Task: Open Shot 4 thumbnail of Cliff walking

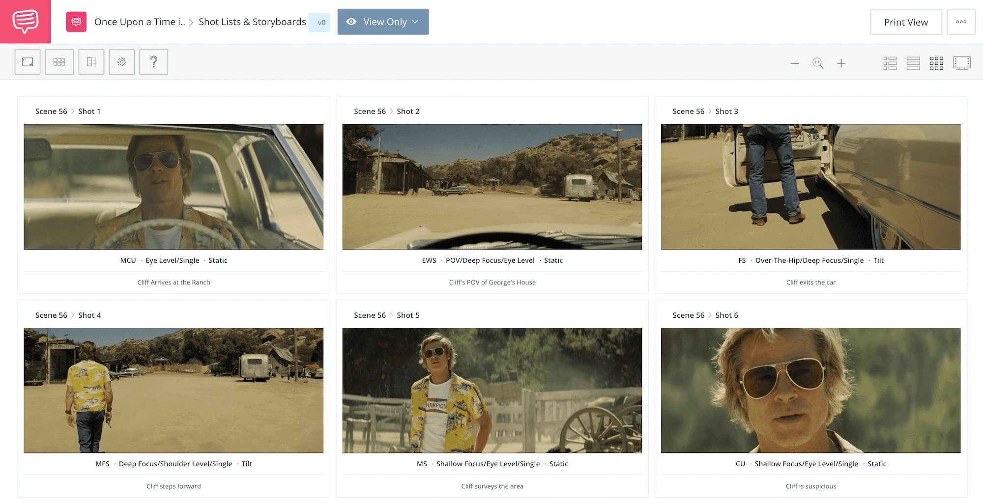Action: click(x=173, y=391)
